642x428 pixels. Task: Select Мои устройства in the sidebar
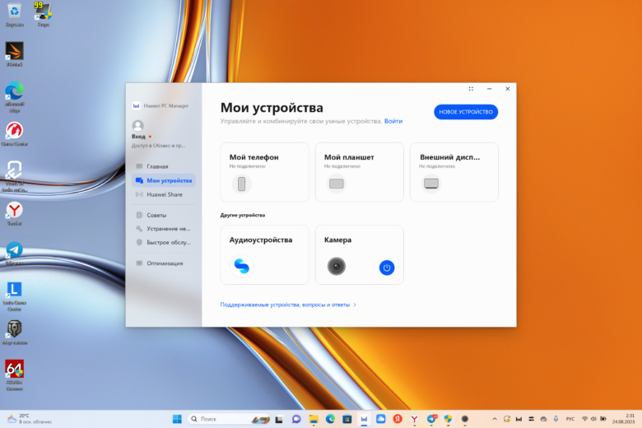[163, 180]
